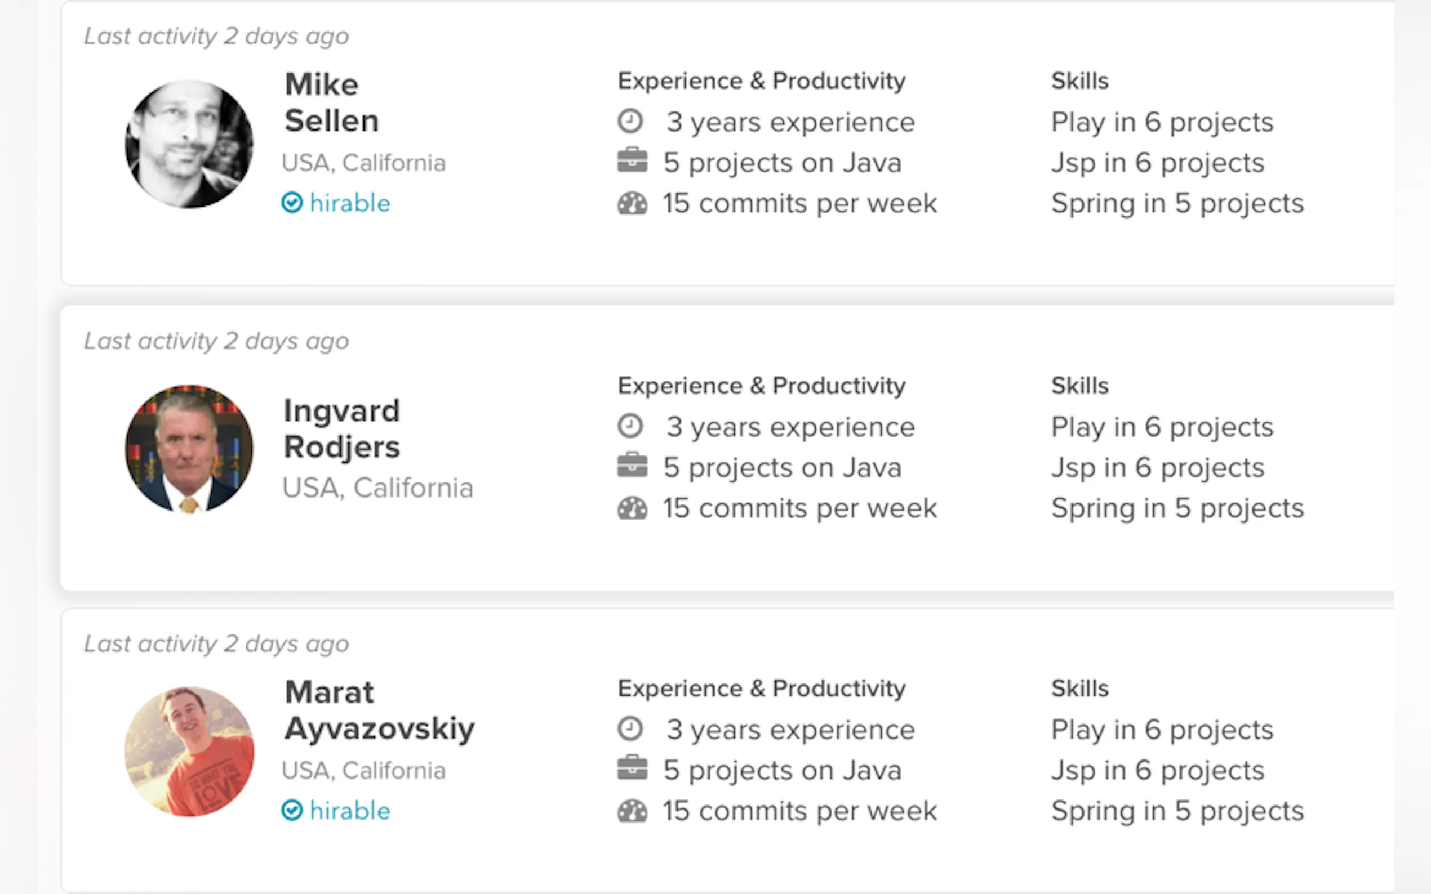Viewport: 1431px width, 894px height.
Task: Open Marat Ayvazovskiy's profile photo
Action: click(x=189, y=752)
